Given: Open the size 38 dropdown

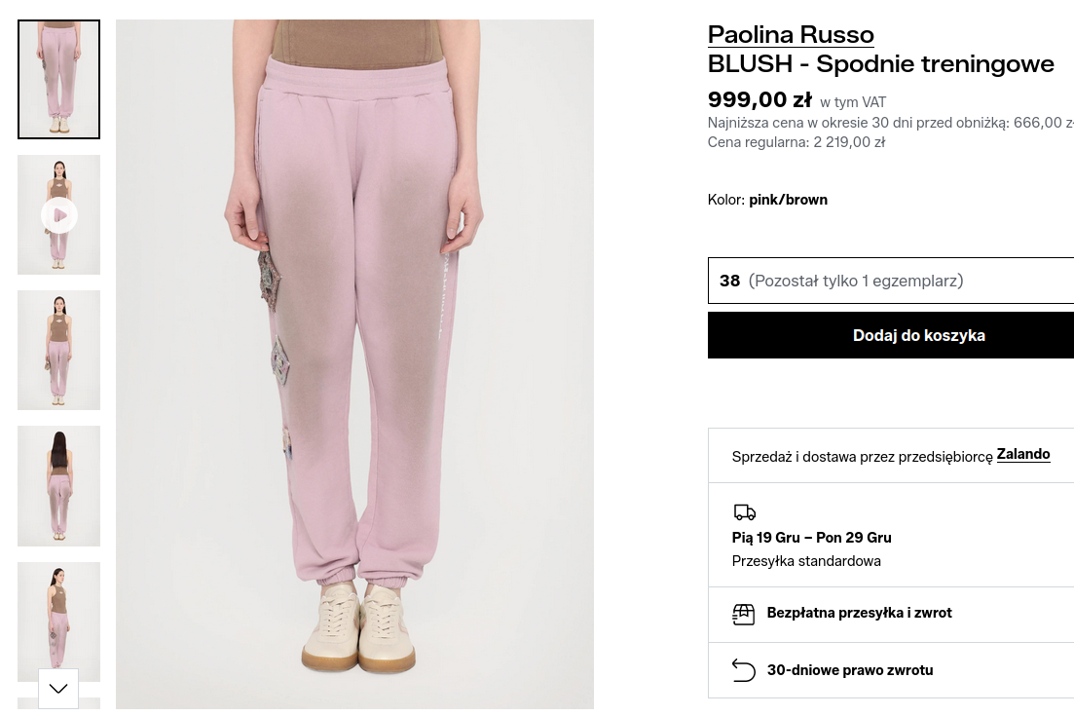Looking at the screenshot, I should 891,281.
